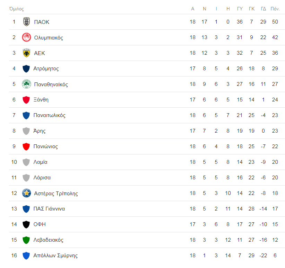285x268 pixels.
Task: Select the Απόλλων Σμύρνης team name
Action: [55, 256]
